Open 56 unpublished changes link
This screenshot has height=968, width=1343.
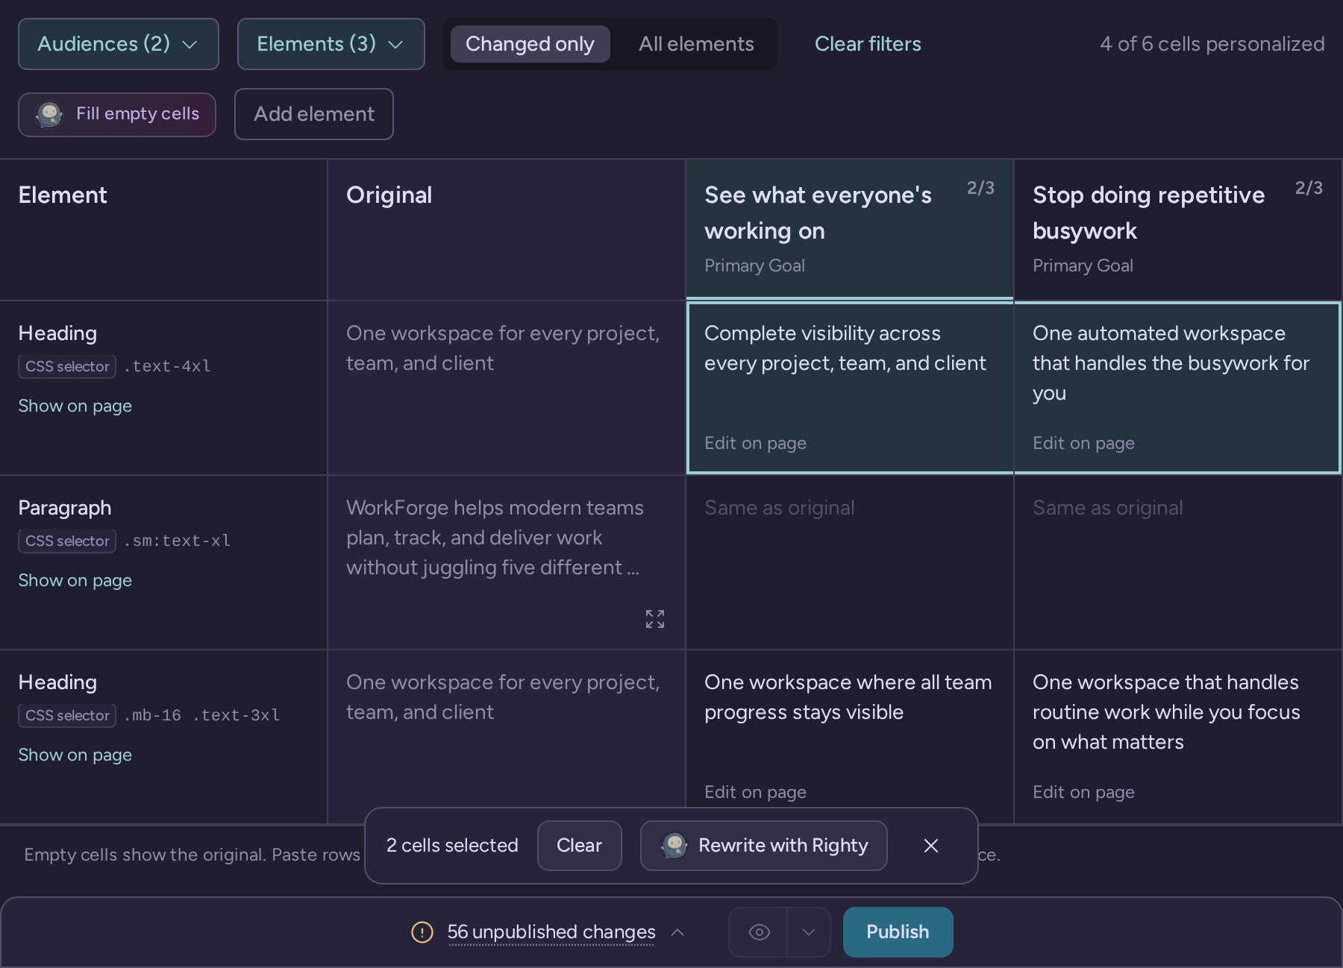[551, 932]
